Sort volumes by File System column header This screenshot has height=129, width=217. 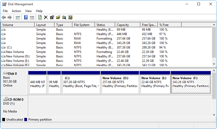pyautogui.click(x=82, y=25)
